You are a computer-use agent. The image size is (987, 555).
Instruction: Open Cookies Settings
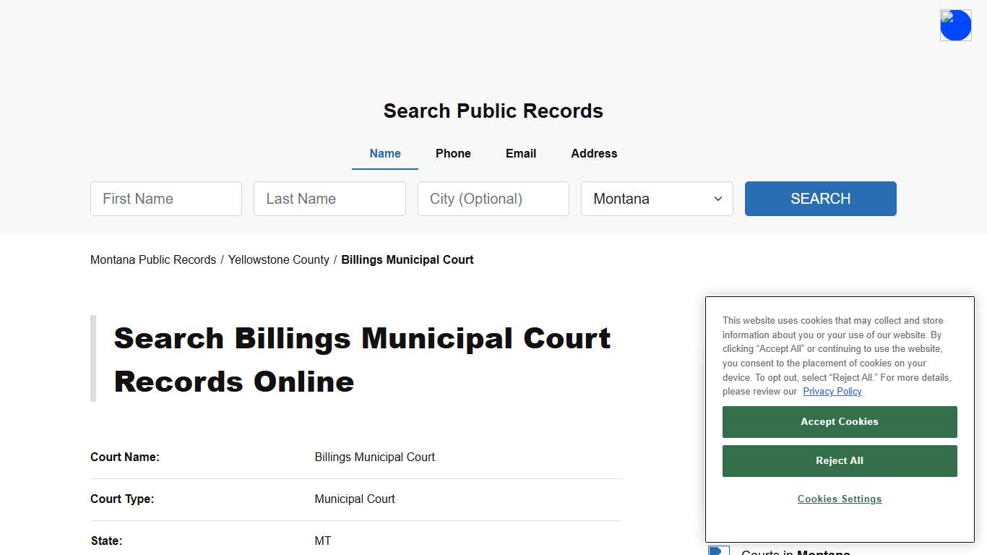pyautogui.click(x=839, y=499)
